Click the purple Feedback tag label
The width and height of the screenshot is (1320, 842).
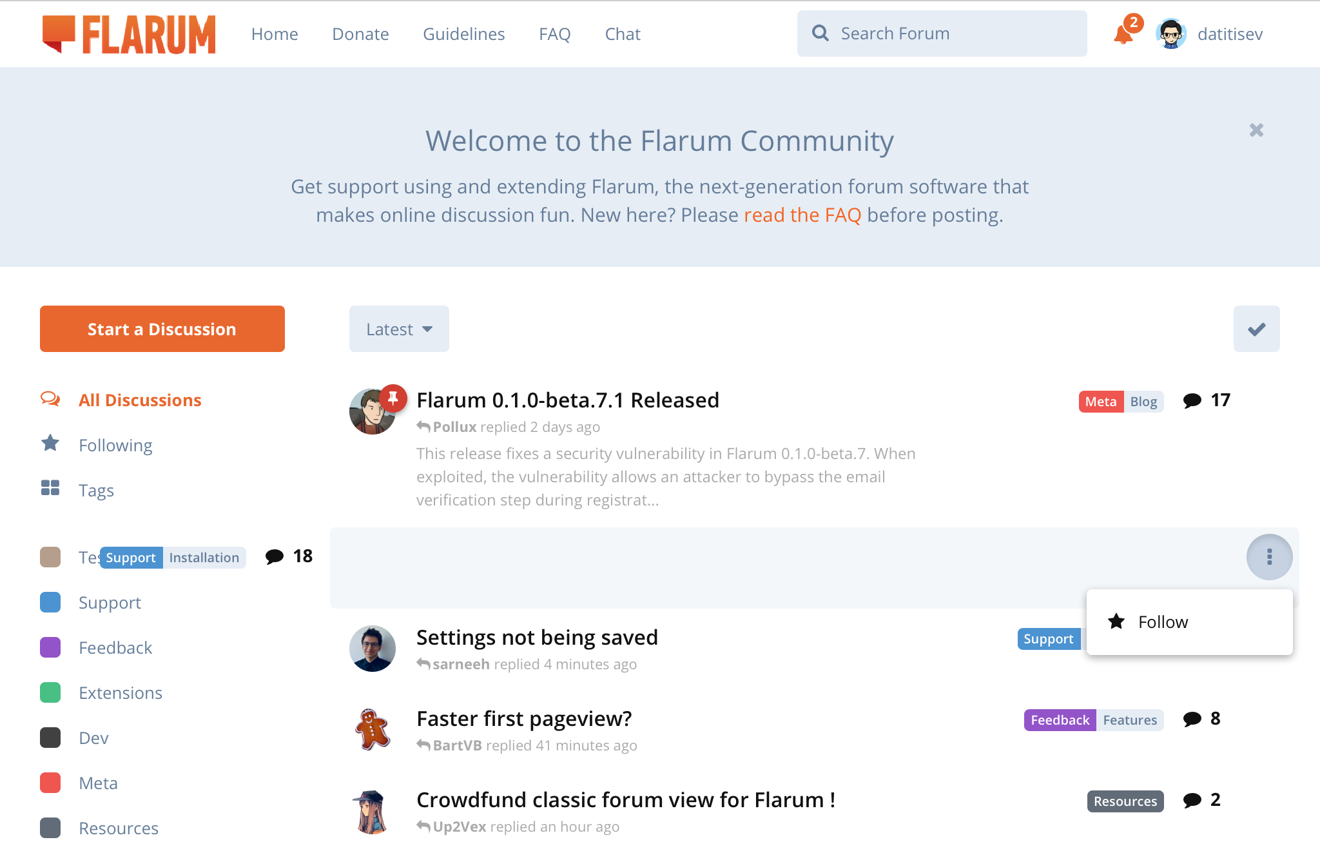[x=1060, y=720]
